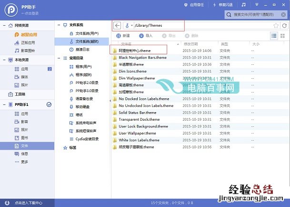Switch to list view mode
This screenshot has height=207, width=290.
pos(274,36)
